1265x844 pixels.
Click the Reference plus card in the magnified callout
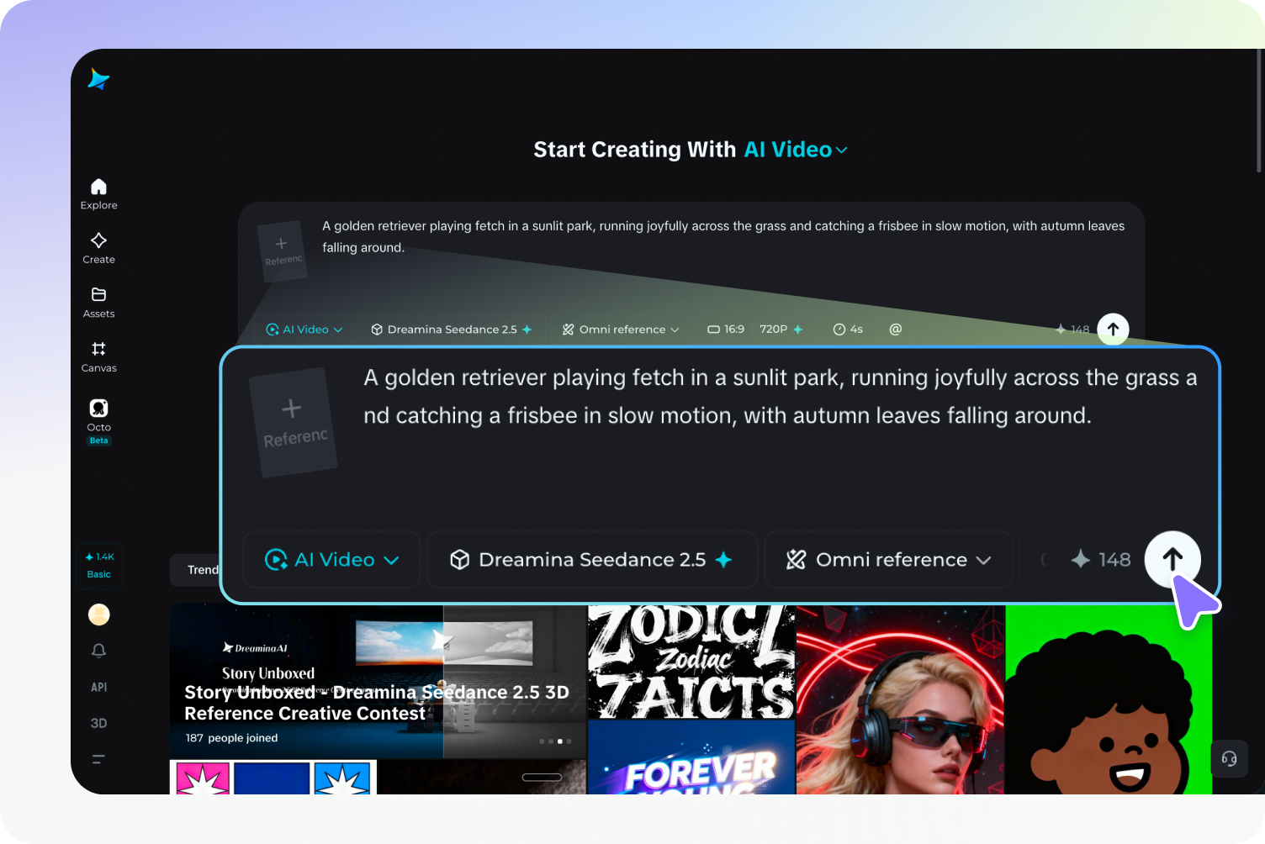[x=294, y=422]
